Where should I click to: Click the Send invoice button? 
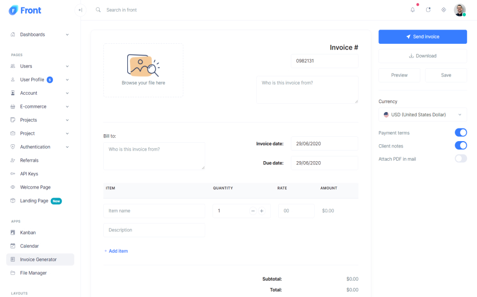click(x=422, y=36)
